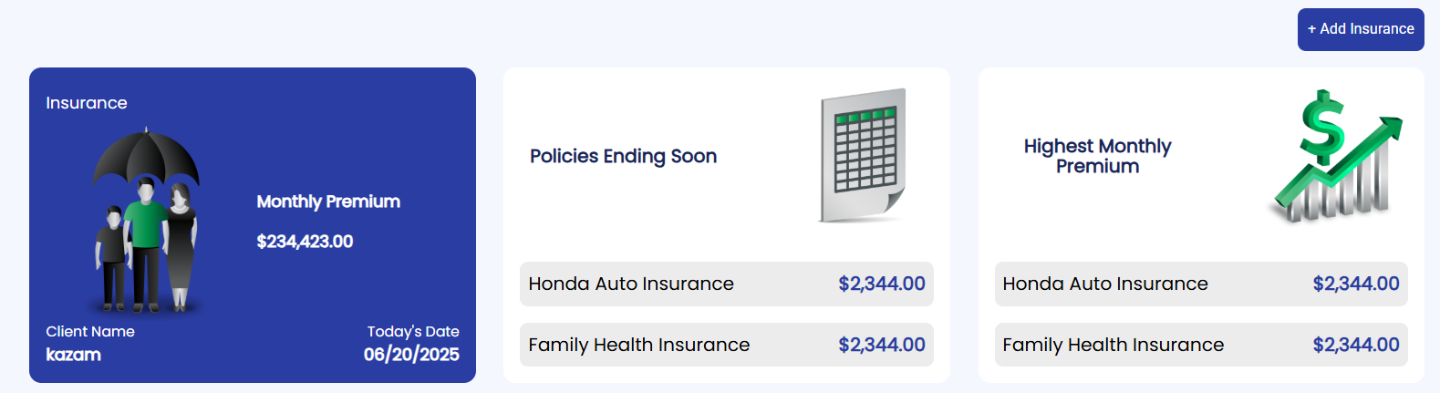1440x393 pixels.
Task: Click today's date 06/20/2025
Action: (x=411, y=355)
